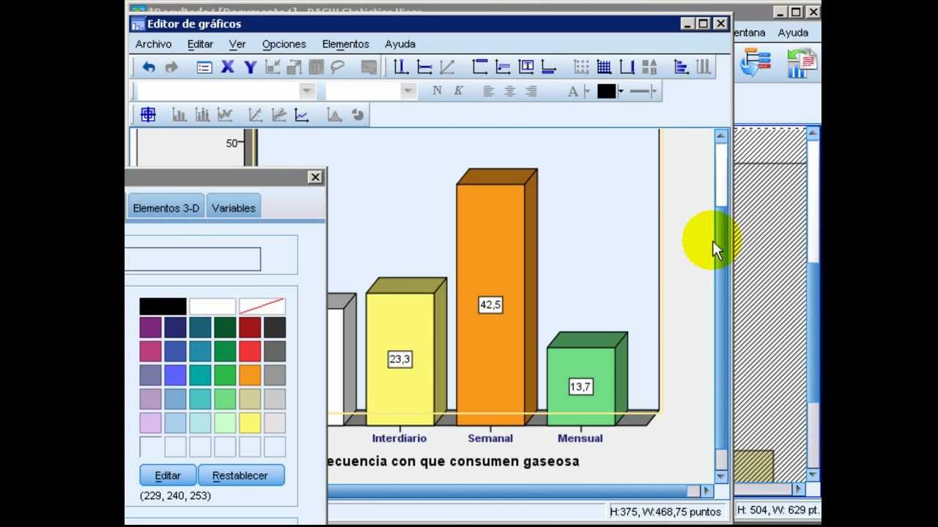This screenshot has width=938, height=527.
Task: Open the Ver menu
Action: [x=237, y=44]
